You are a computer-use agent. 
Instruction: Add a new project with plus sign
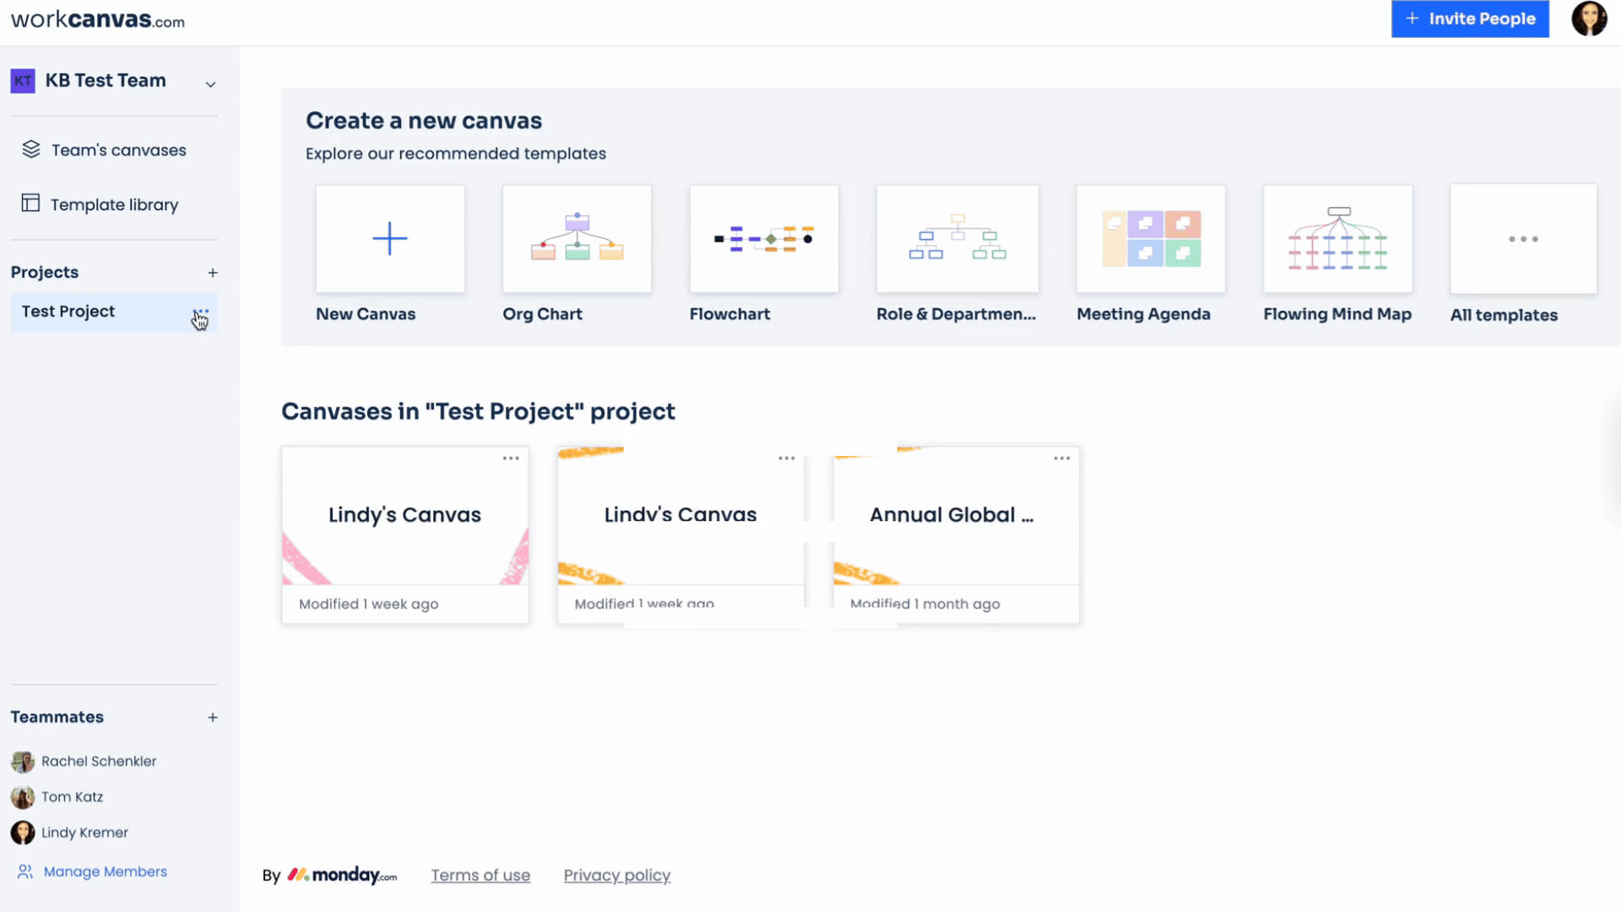point(213,272)
